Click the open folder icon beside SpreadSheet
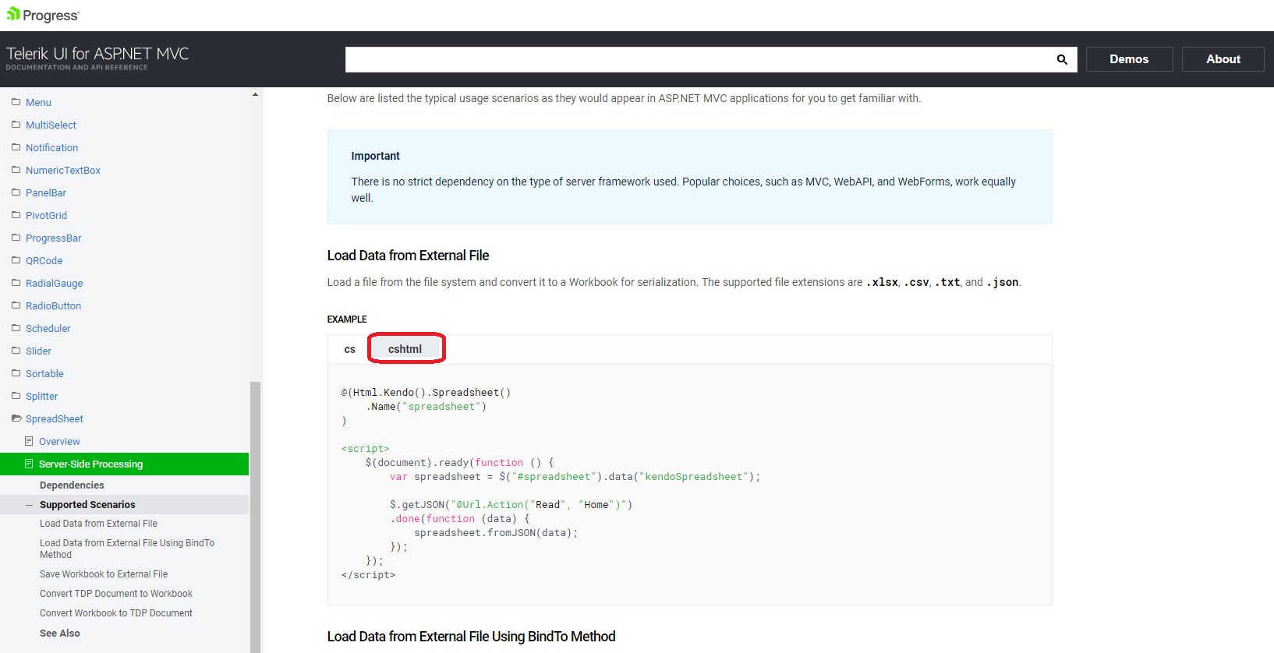 point(16,418)
